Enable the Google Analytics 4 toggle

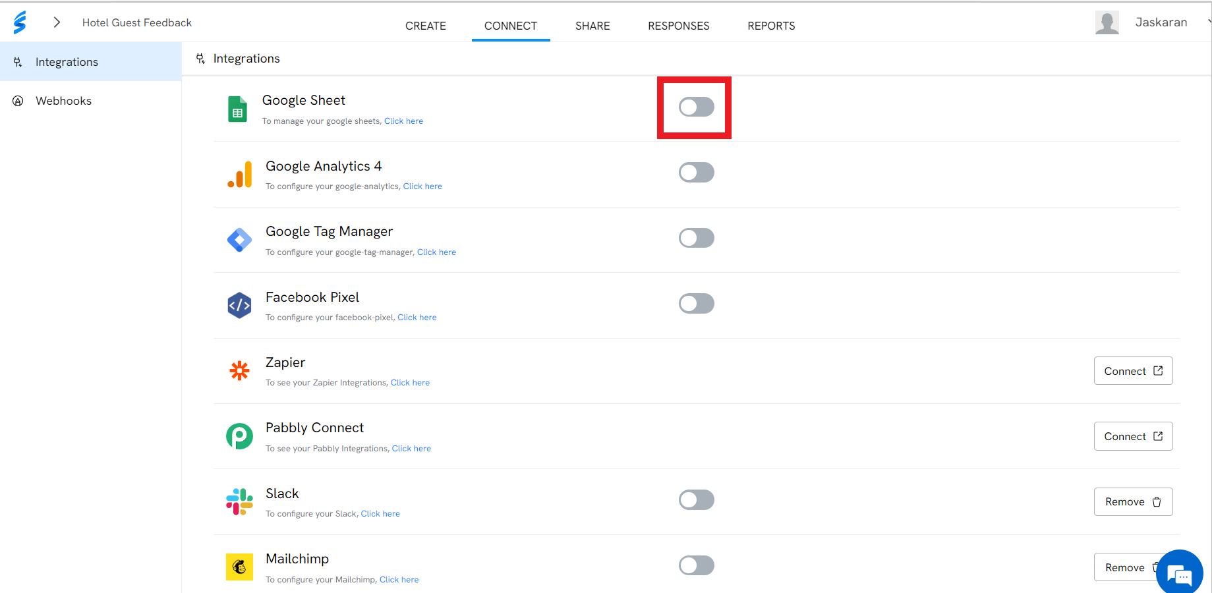point(697,173)
